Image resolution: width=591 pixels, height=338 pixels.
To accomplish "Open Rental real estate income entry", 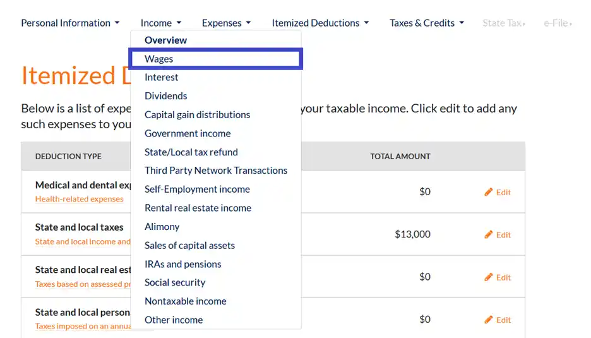I will (198, 208).
